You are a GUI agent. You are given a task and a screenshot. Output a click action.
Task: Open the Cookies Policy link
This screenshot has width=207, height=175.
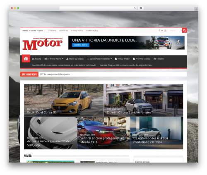92,31
